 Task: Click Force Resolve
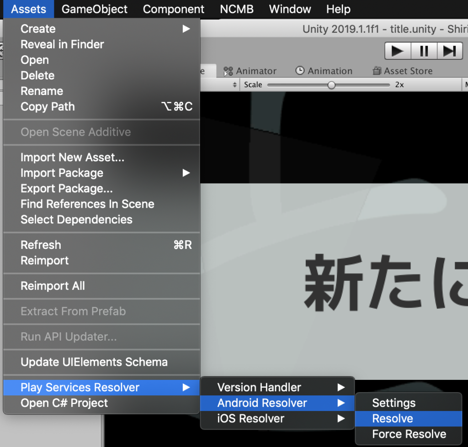point(408,434)
